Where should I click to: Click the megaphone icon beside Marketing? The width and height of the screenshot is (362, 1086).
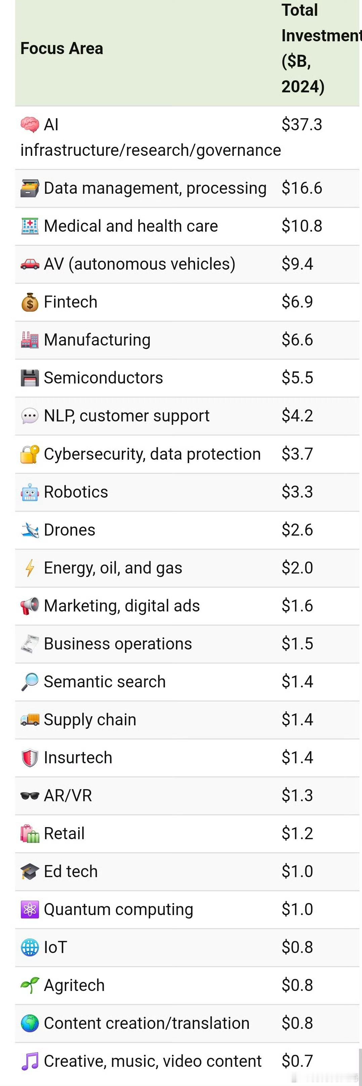pyautogui.click(x=30, y=606)
